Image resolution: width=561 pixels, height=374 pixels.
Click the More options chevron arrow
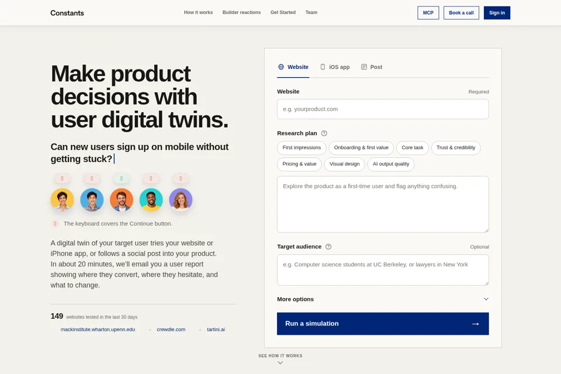[486, 299]
